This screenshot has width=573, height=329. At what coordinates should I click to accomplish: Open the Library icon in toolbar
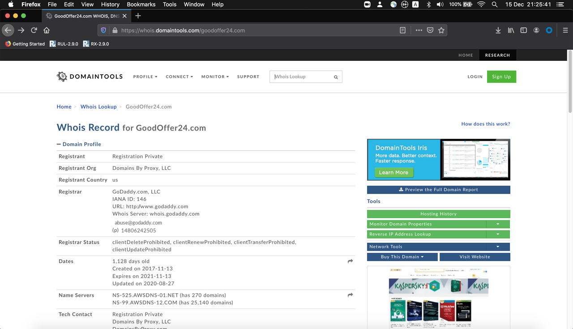point(511,30)
